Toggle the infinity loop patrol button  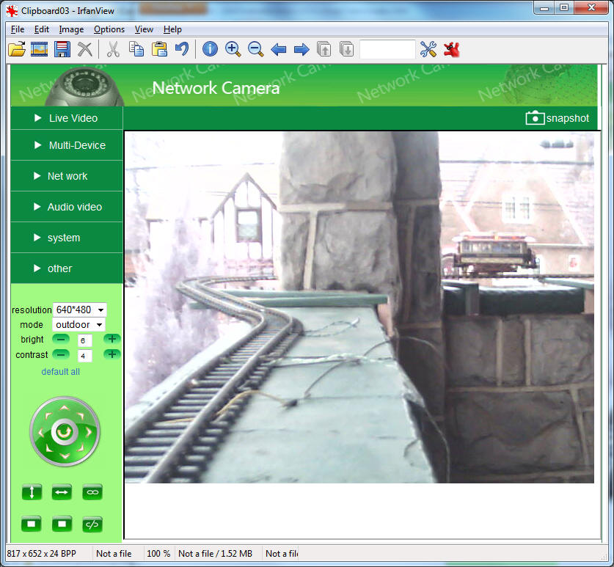click(92, 492)
